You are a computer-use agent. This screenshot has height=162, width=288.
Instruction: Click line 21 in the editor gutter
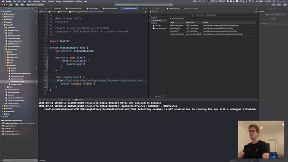(x=45, y=81)
